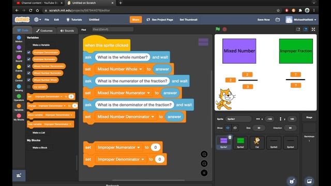Switch to the Code tab

[x=23, y=30]
